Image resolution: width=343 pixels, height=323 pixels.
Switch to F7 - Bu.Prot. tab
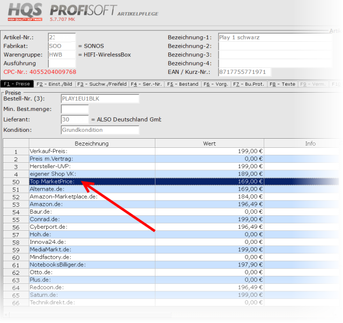(249, 84)
